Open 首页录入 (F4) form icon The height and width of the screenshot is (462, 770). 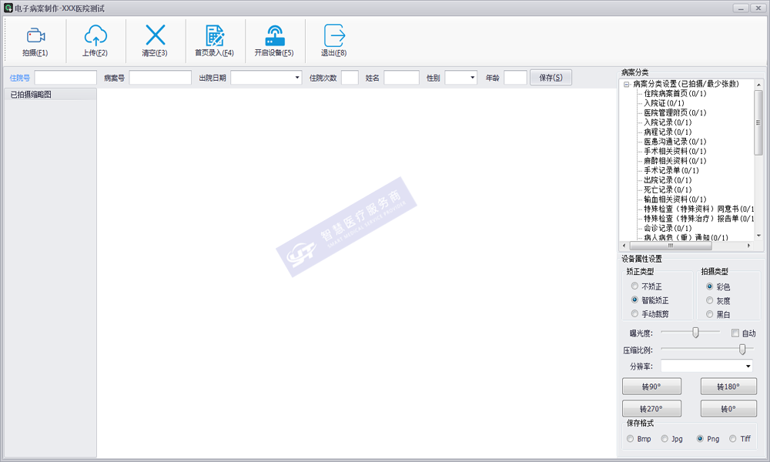tap(214, 35)
